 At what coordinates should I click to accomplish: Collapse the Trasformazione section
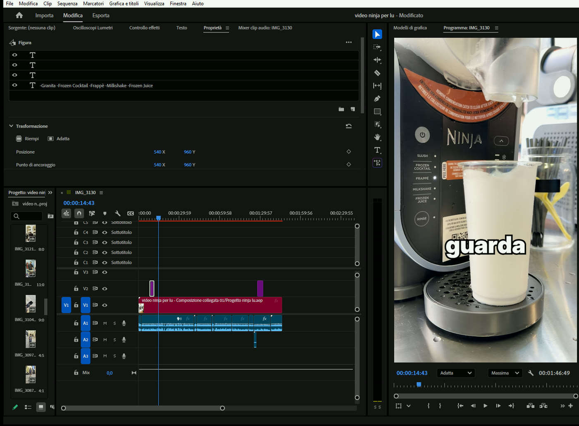pyautogui.click(x=11, y=126)
